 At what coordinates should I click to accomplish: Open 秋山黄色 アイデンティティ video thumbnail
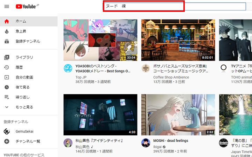(x=100, y=115)
